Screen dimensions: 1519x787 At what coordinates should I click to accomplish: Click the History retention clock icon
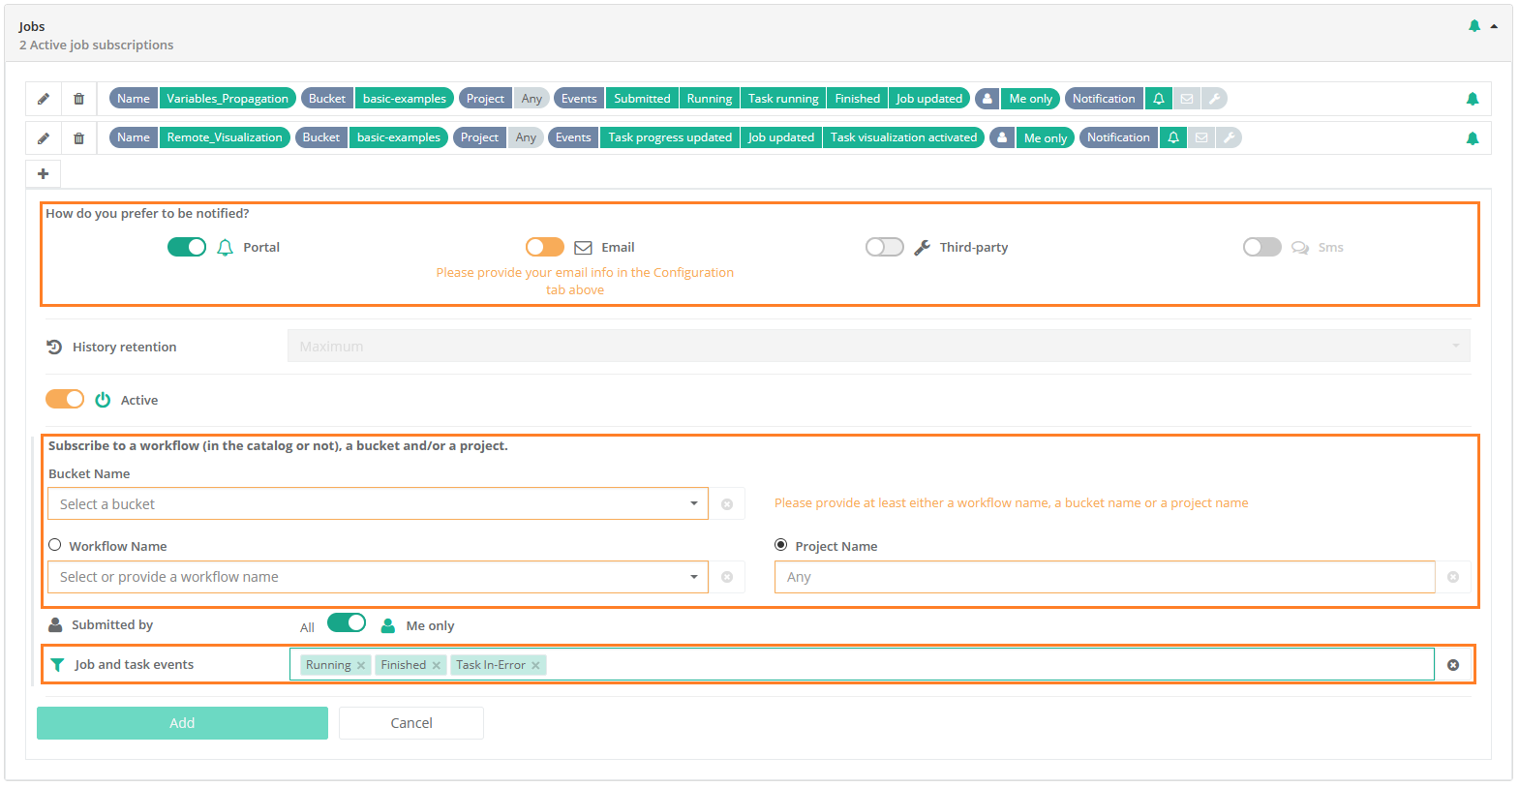pyautogui.click(x=54, y=347)
